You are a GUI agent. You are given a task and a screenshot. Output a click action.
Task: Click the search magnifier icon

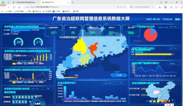coord(153,7)
